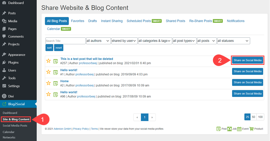The image size is (270, 141).
Task: Open Networks submenu item
Action: point(9,138)
